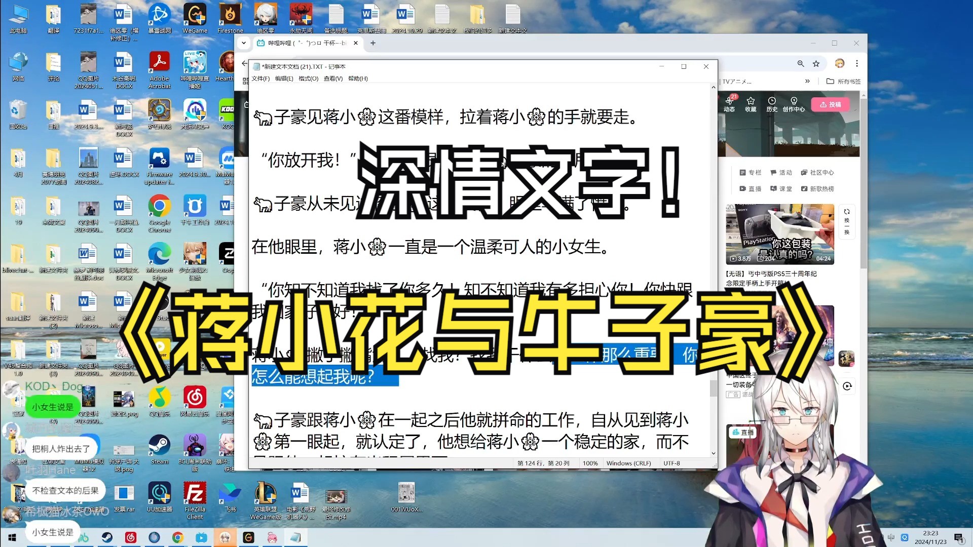Click 投稿 button on Bilibili

(833, 105)
